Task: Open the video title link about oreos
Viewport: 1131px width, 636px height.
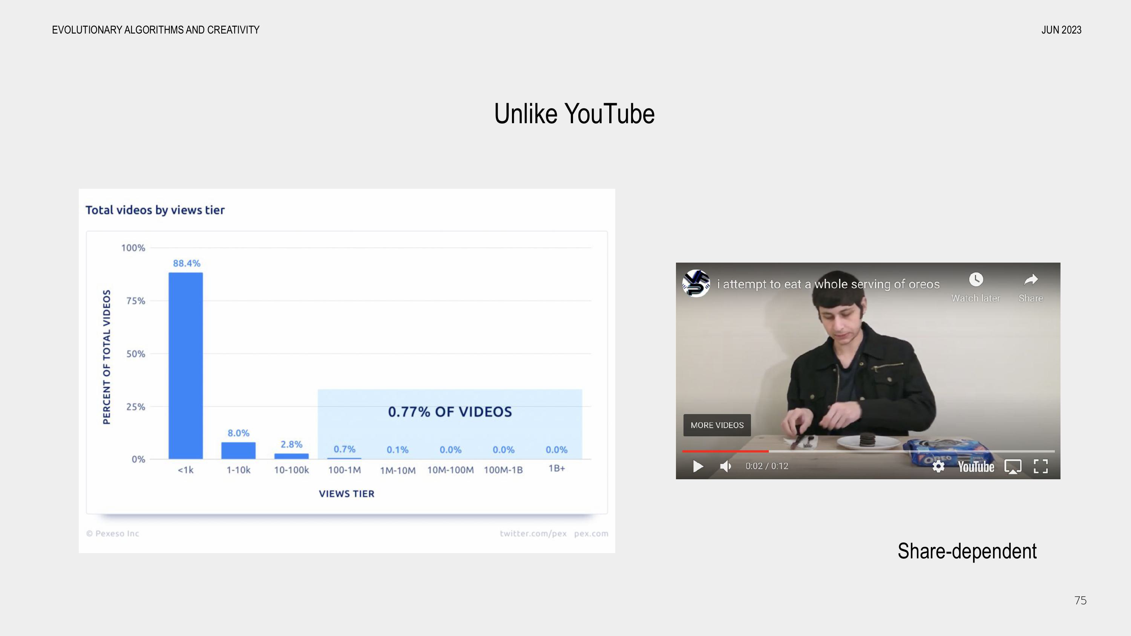Action: [828, 284]
